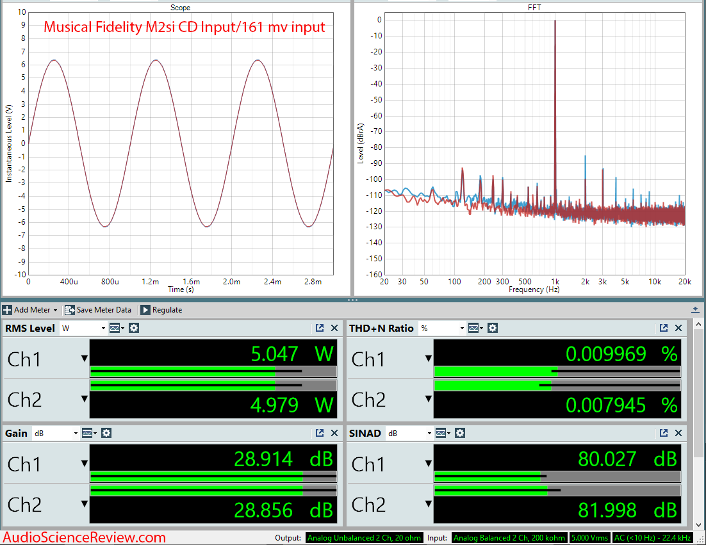Viewport: 706px width, 545px height.
Task: Click the THD+N Ch2 reading 0.007945 %
Action: (x=621, y=405)
